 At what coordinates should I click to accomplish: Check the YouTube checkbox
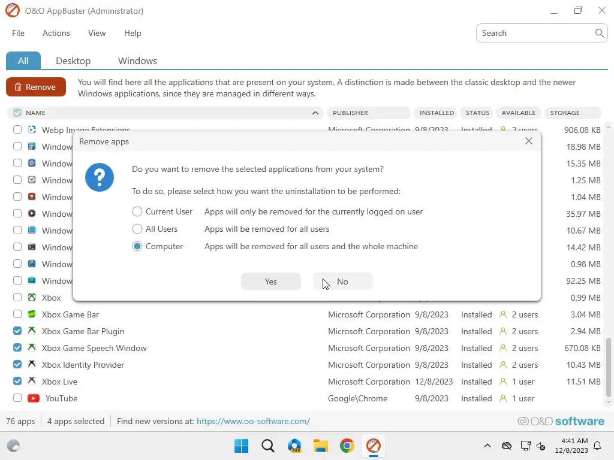(17, 398)
